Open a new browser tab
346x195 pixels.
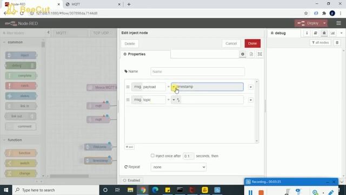point(129,4)
